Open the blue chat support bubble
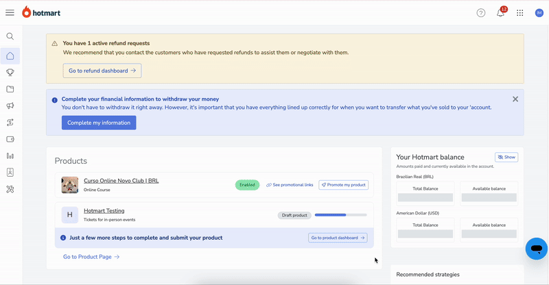Image resolution: width=549 pixels, height=285 pixels. [x=537, y=249]
